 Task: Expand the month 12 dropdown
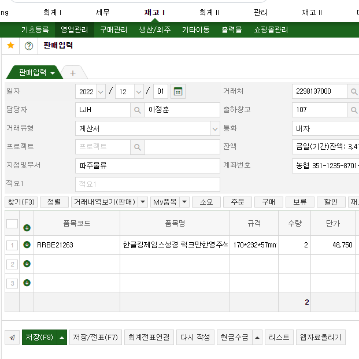point(139,91)
